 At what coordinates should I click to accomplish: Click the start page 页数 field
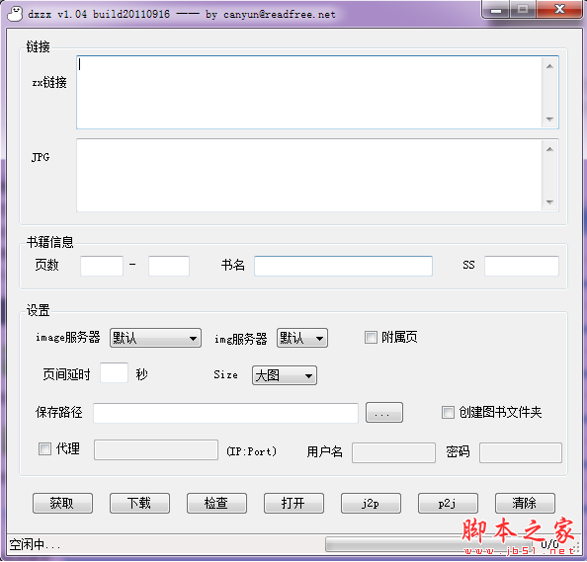pos(102,266)
